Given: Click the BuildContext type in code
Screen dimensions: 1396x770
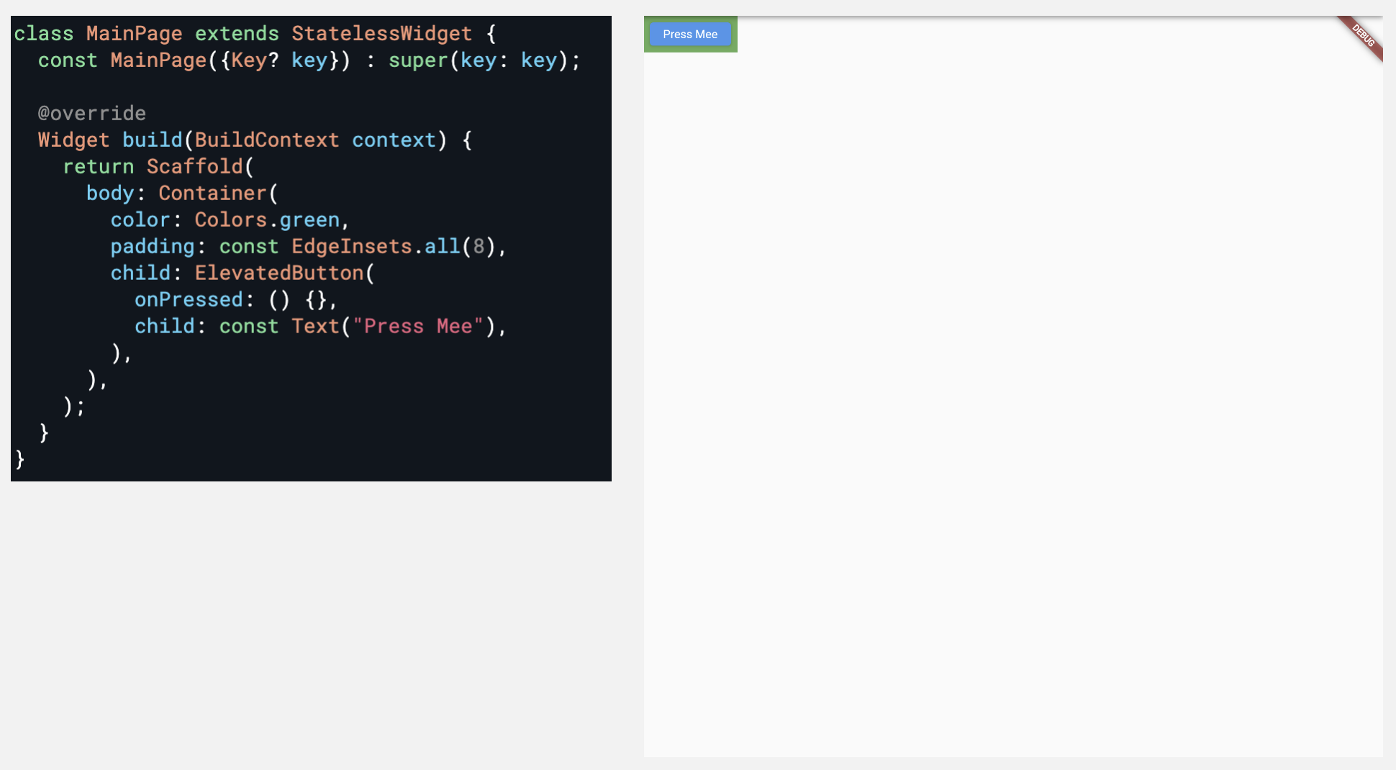Looking at the screenshot, I should pos(266,140).
